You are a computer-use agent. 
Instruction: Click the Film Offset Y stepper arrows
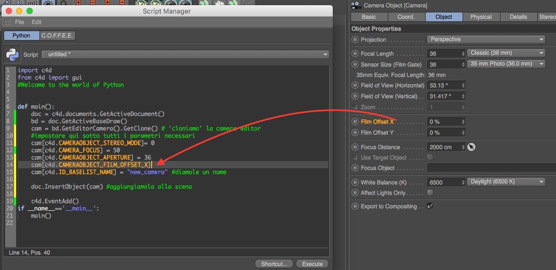point(463,133)
